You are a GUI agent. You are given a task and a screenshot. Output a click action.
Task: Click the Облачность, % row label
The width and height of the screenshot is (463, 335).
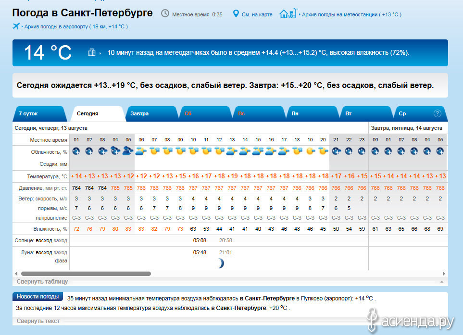click(49, 152)
